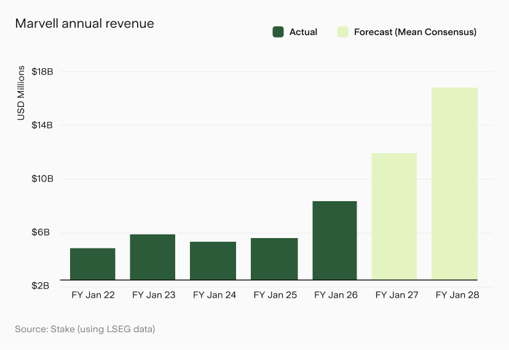Select the FY Jan 28 forecast bar

[454, 184]
